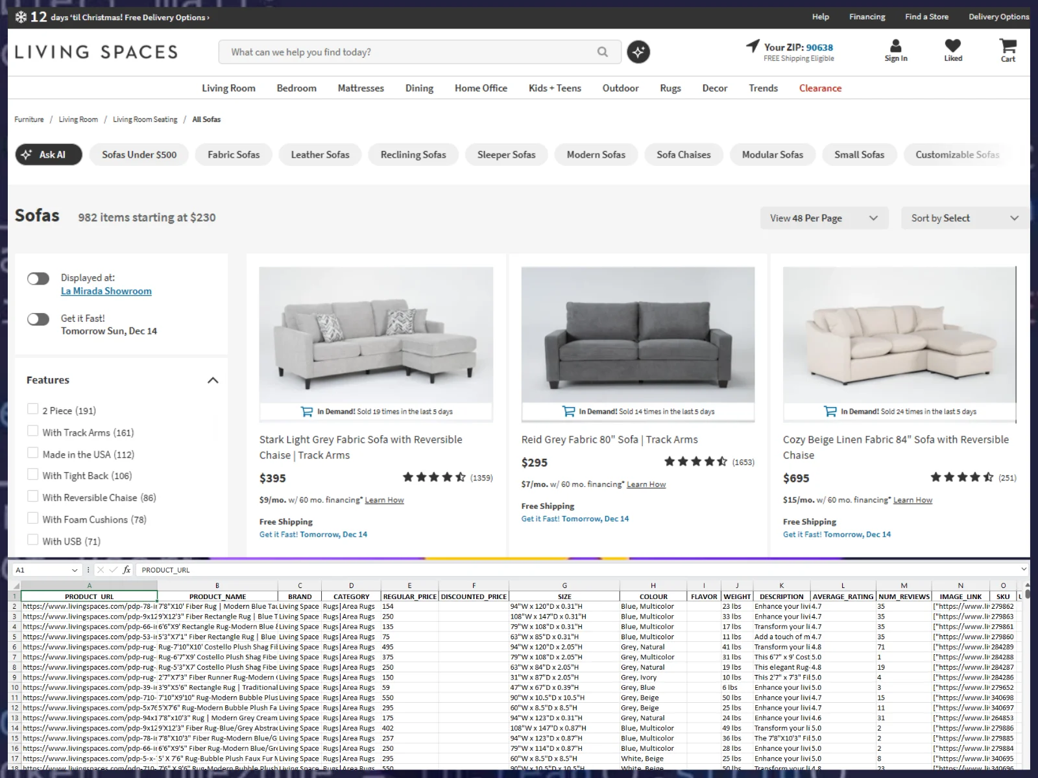1038x778 pixels.
Task: Select the PRODUCT_NAME header cell
Action: pyautogui.click(x=217, y=596)
